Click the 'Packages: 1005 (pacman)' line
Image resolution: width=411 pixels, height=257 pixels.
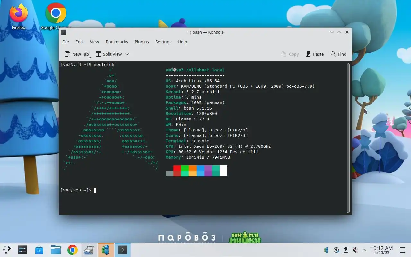tap(195, 103)
